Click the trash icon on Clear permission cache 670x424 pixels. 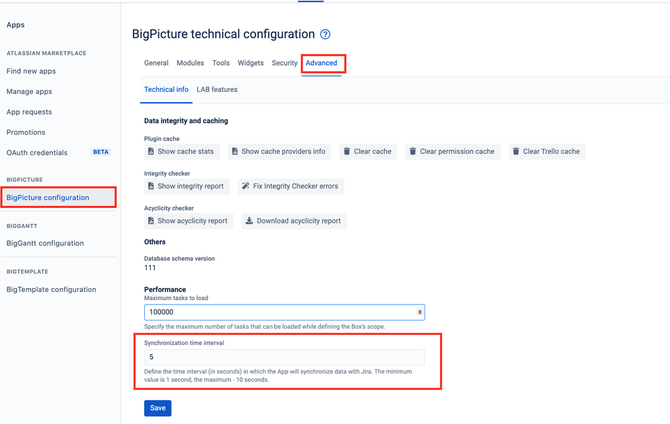(x=412, y=152)
